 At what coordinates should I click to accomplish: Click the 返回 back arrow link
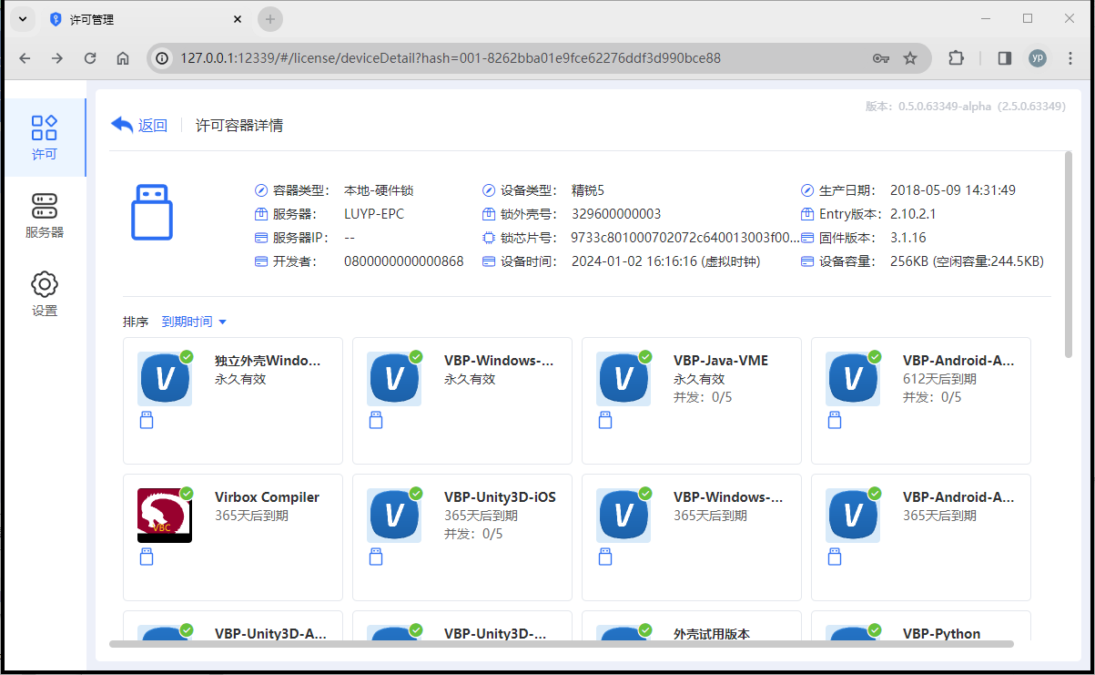[x=139, y=126]
